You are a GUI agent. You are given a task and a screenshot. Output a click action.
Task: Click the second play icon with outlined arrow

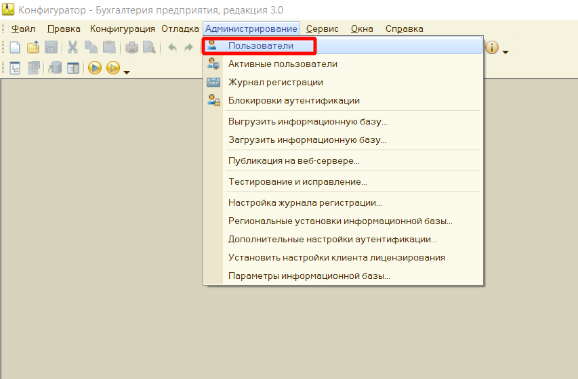pos(112,68)
